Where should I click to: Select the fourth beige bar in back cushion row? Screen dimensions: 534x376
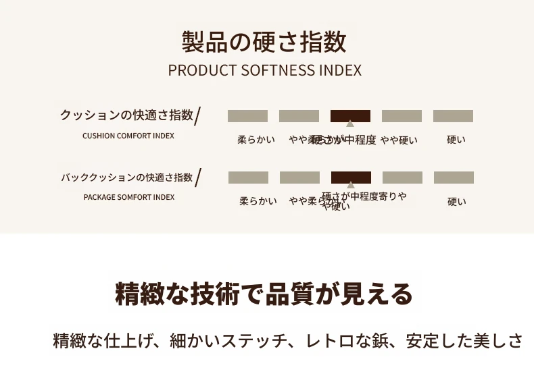(x=403, y=178)
